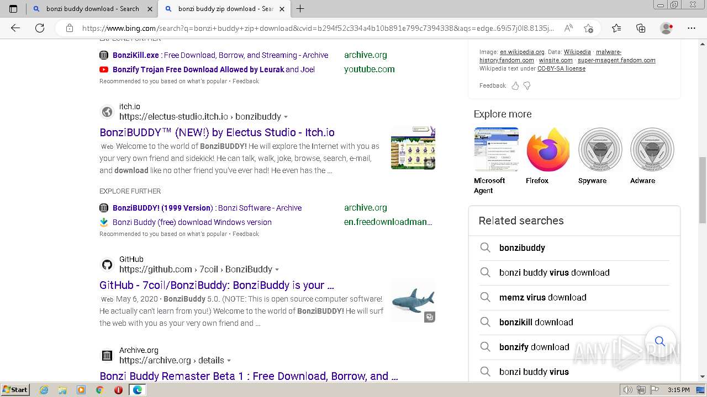Open GitHub 7coil/BonziBuddy result title
This screenshot has height=397, width=707.
click(217, 285)
